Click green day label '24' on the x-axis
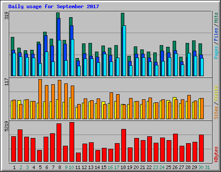This screenshot has width=221, height=172. (x=162, y=167)
